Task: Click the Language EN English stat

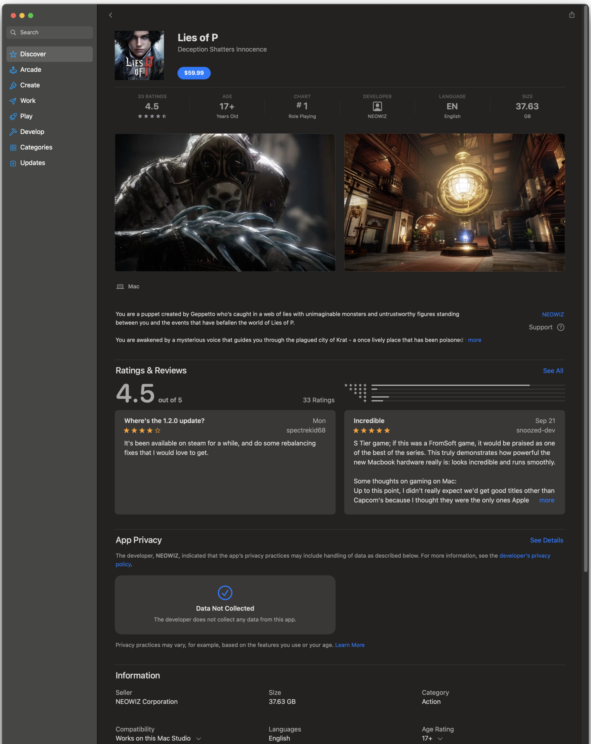Action: click(x=452, y=106)
